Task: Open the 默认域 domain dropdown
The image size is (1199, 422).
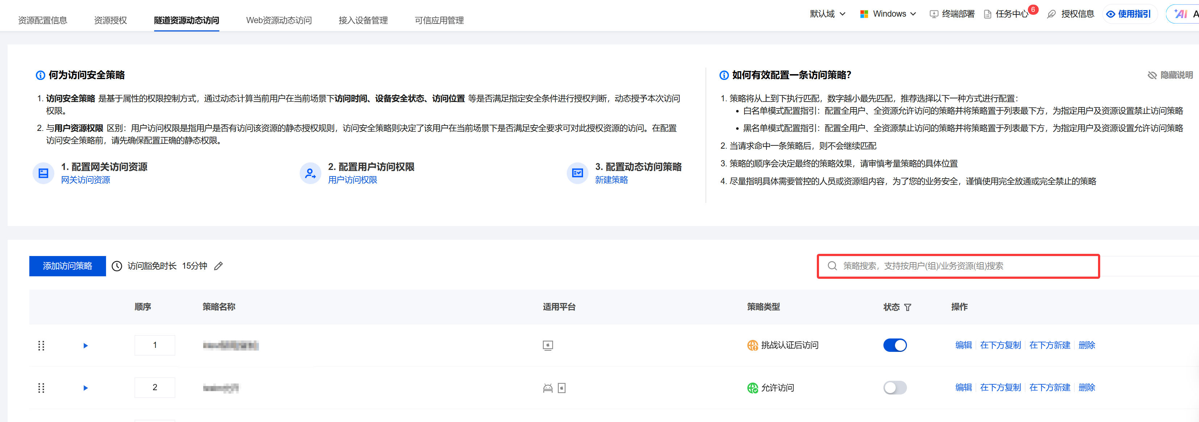Action: (827, 14)
